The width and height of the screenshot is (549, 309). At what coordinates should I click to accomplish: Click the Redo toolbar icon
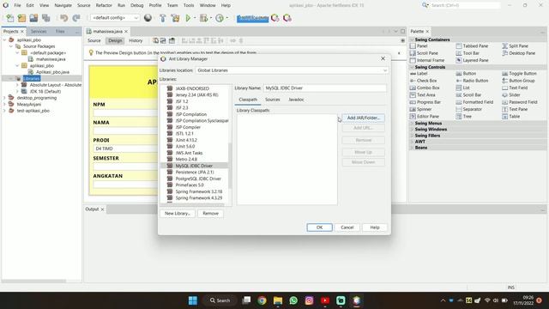click(x=76, y=18)
